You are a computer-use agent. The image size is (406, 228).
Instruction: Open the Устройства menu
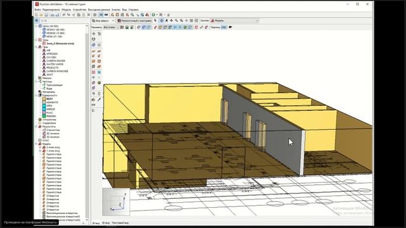[79, 9]
